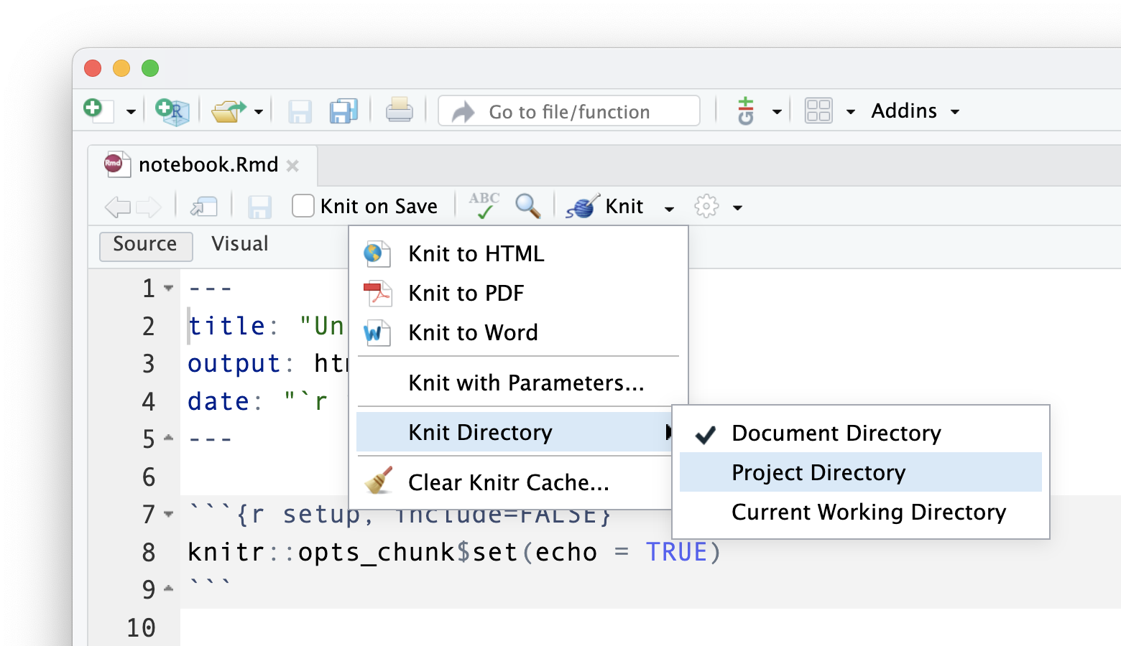Select Document Directory knit option
The height and width of the screenshot is (646, 1121).
click(836, 434)
